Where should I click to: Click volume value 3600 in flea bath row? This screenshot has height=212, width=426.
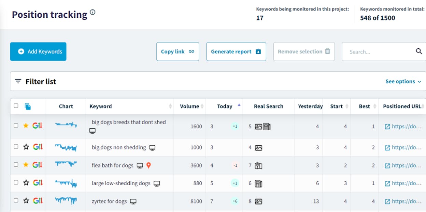coord(196,165)
